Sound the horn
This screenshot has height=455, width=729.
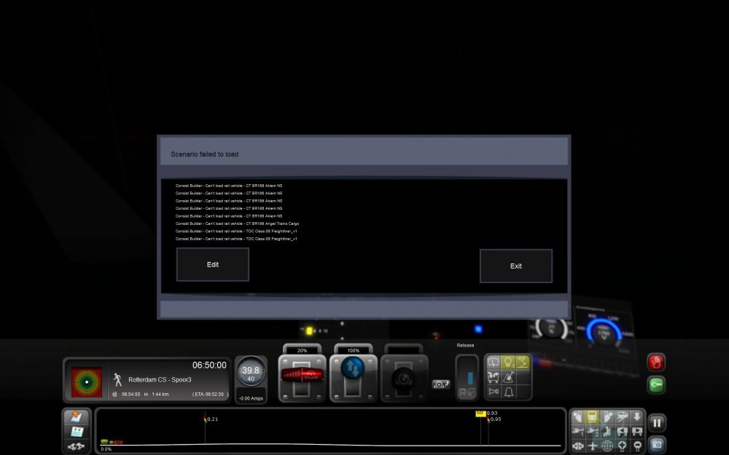click(x=492, y=392)
